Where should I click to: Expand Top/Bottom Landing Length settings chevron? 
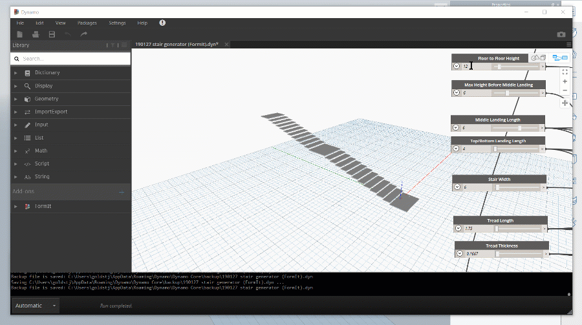click(x=456, y=149)
